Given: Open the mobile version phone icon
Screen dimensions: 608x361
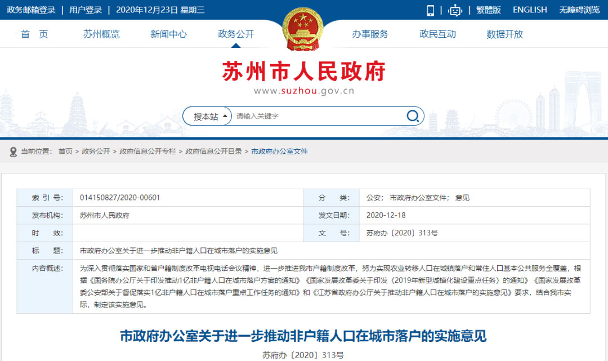Looking at the screenshot, I should click(x=430, y=10).
